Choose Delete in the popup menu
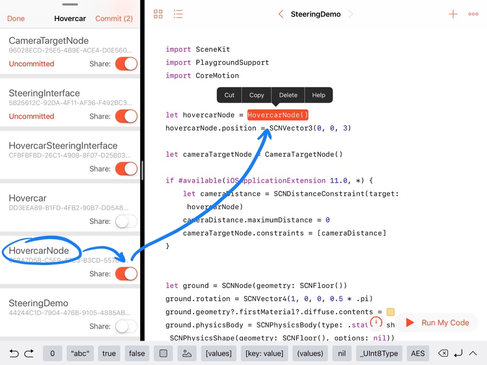This screenshot has height=365, width=487. pos(288,95)
